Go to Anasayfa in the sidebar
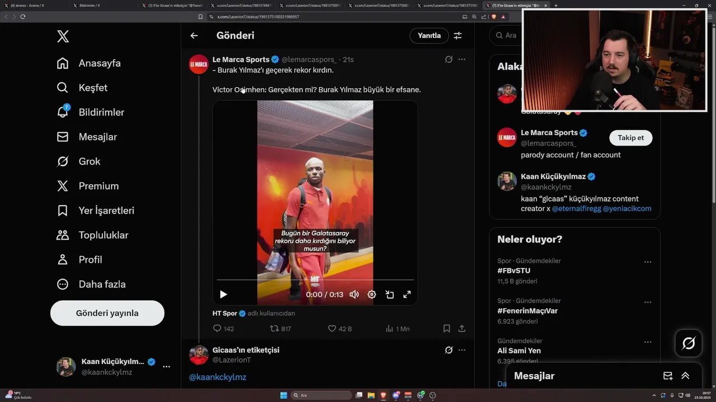716x402 pixels. (x=89, y=63)
